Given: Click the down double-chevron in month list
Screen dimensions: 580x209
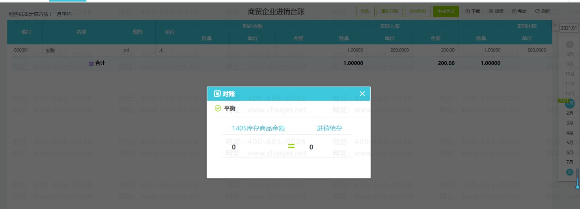Looking at the screenshot, I should tap(570, 172).
